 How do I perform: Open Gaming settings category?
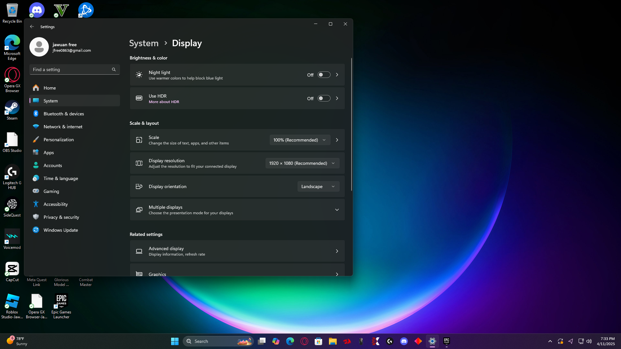click(75, 191)
